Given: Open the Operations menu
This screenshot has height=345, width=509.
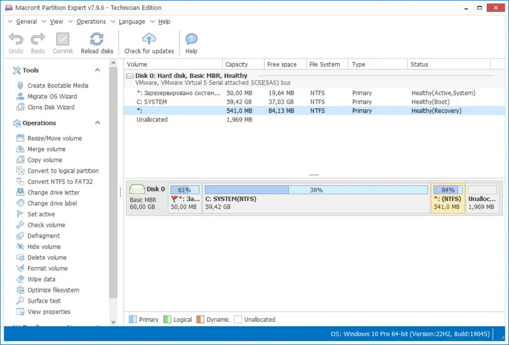Looking at the screenshot, I should point(91,22).
